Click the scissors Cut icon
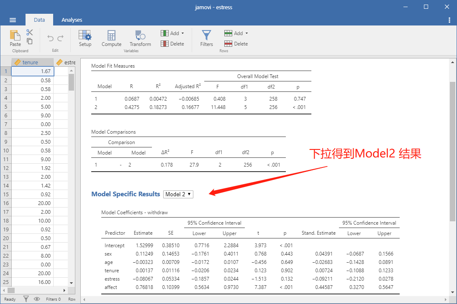The image size is (457, 304). click(x=30, y=32)
